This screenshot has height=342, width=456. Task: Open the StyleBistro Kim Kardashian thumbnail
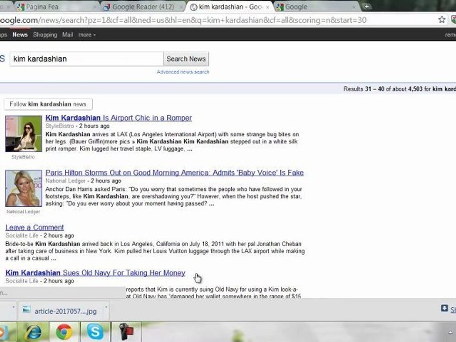pyautogui.click(x=24, y=133)
